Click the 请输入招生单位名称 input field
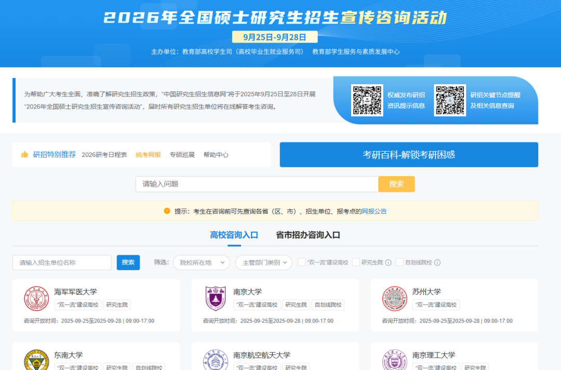 tap(62, 262)
